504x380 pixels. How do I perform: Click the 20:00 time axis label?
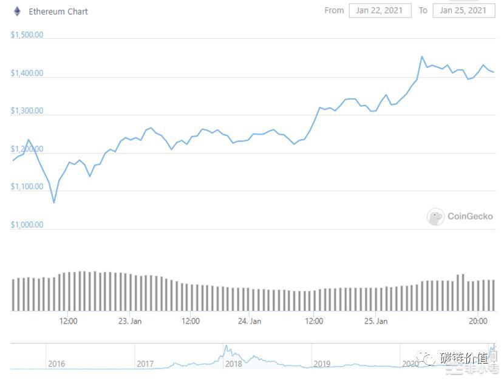[478, 321]
